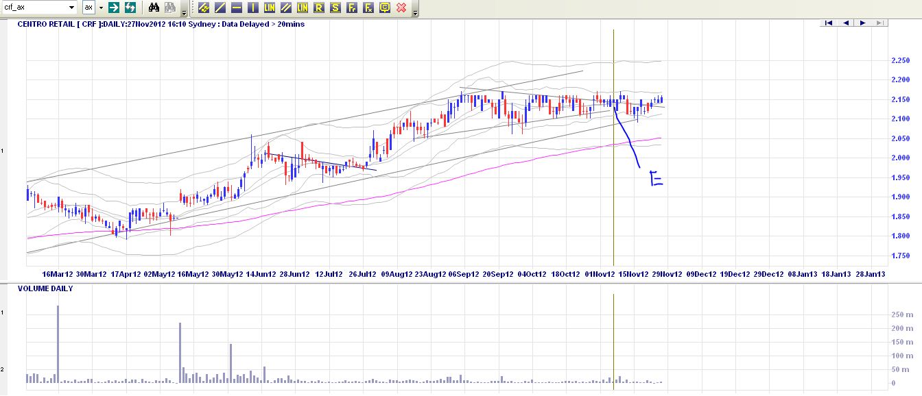Click the green refresh chart icon
The width and height of the screenshot is (922, 396).
click(130, 8)
